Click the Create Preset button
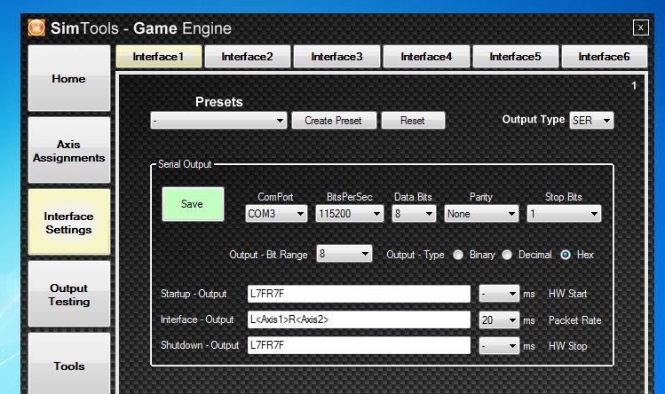This screenshot has height=394, width=665. click(x=334, y=121)
